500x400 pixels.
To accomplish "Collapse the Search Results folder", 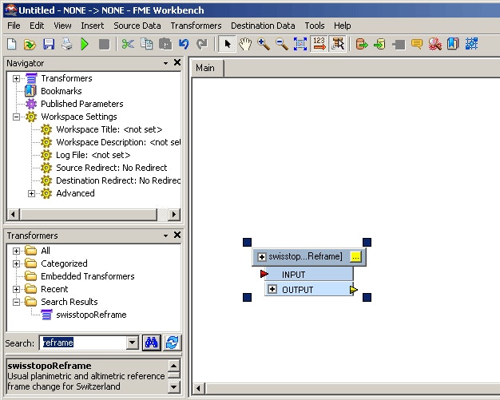I will pyautogui.click(x=17, y=302).
